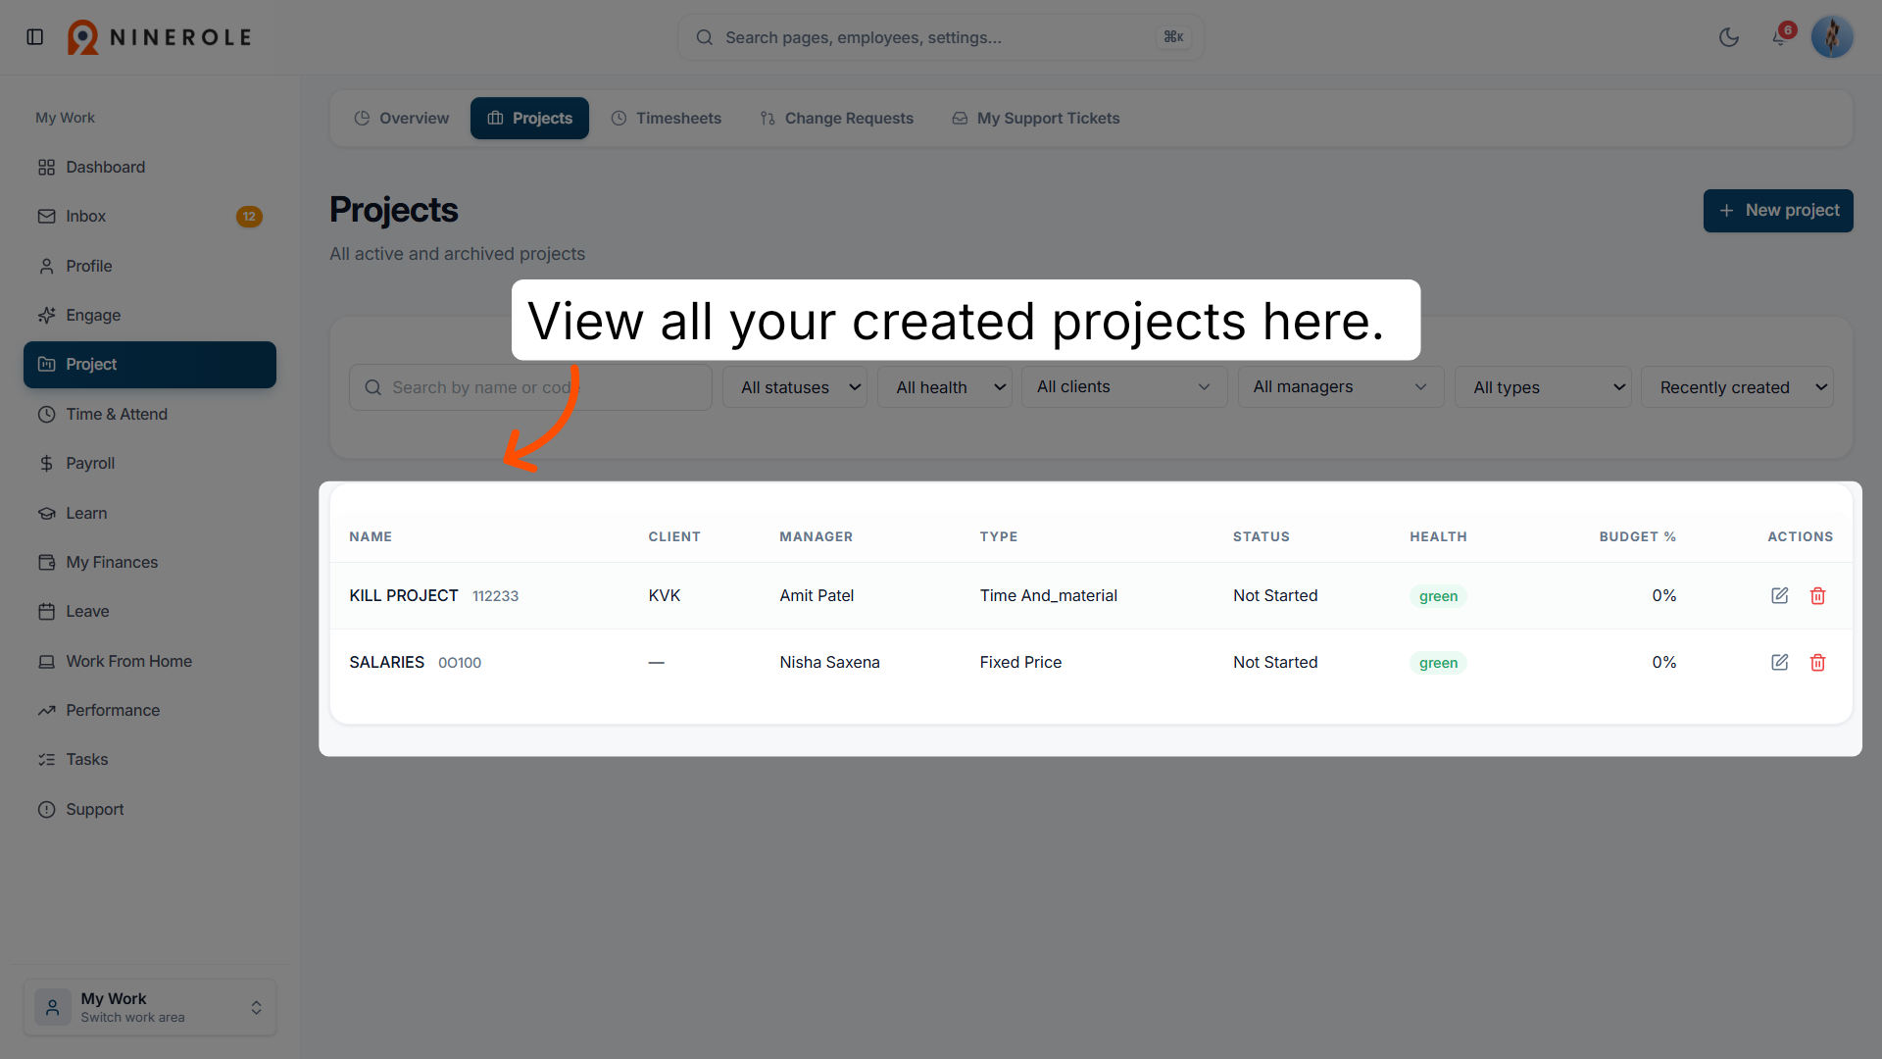Go to Performance page

tap(150, 710)
